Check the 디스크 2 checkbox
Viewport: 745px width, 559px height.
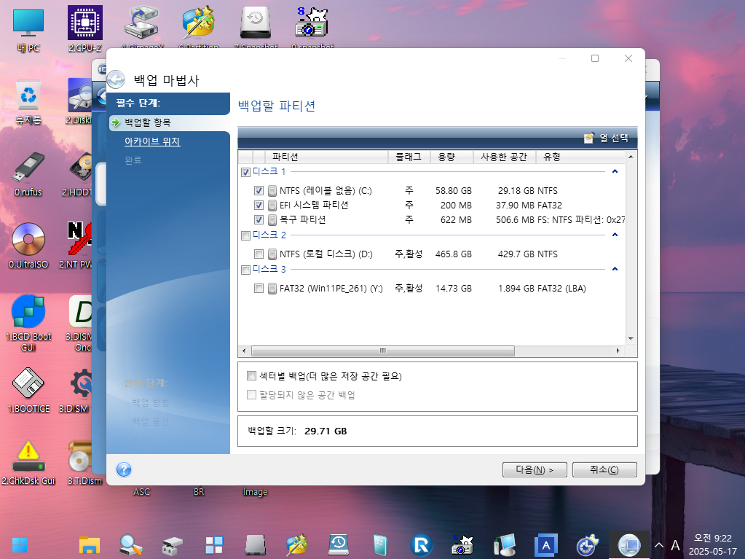pyautogui.click(x=245, y=235)
